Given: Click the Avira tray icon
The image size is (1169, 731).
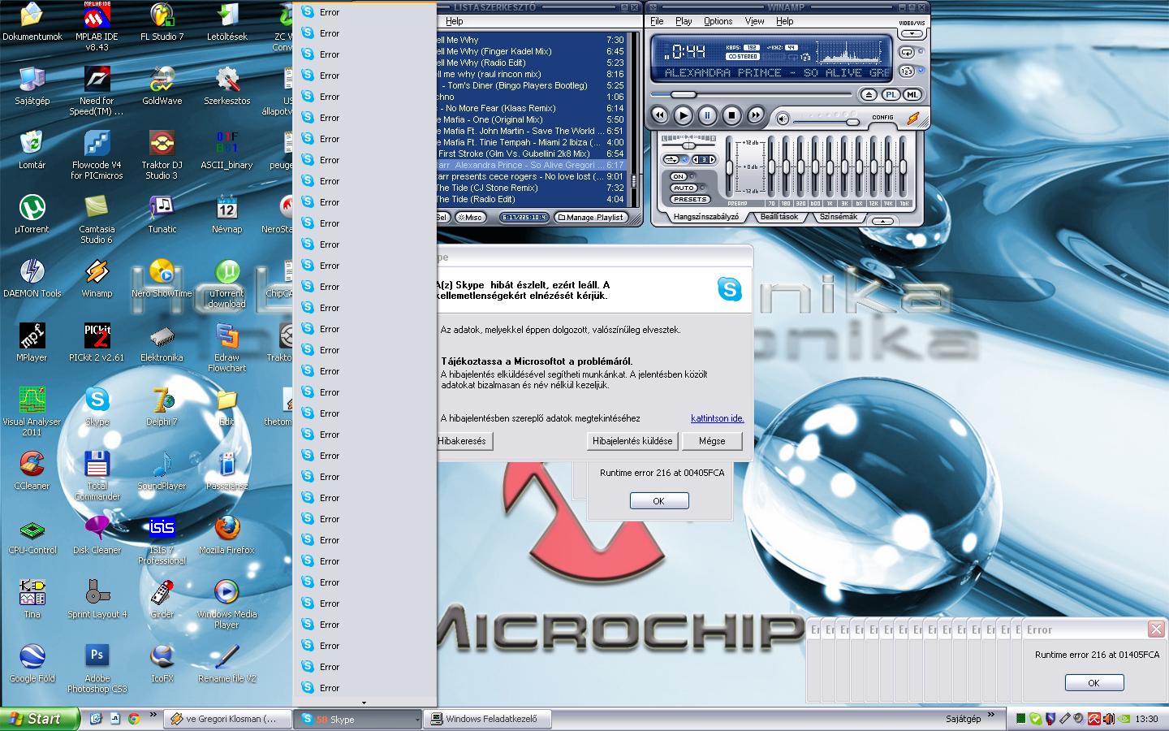Looking at the screenshot, I should coord(1094,719).
